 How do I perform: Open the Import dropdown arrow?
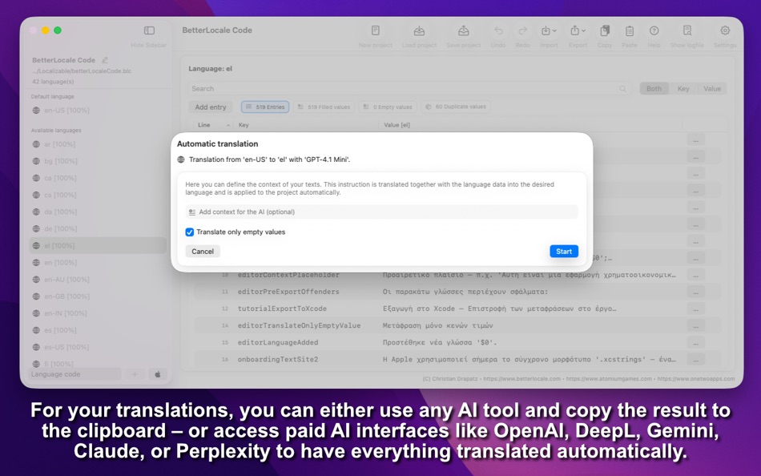coord(556,30)
